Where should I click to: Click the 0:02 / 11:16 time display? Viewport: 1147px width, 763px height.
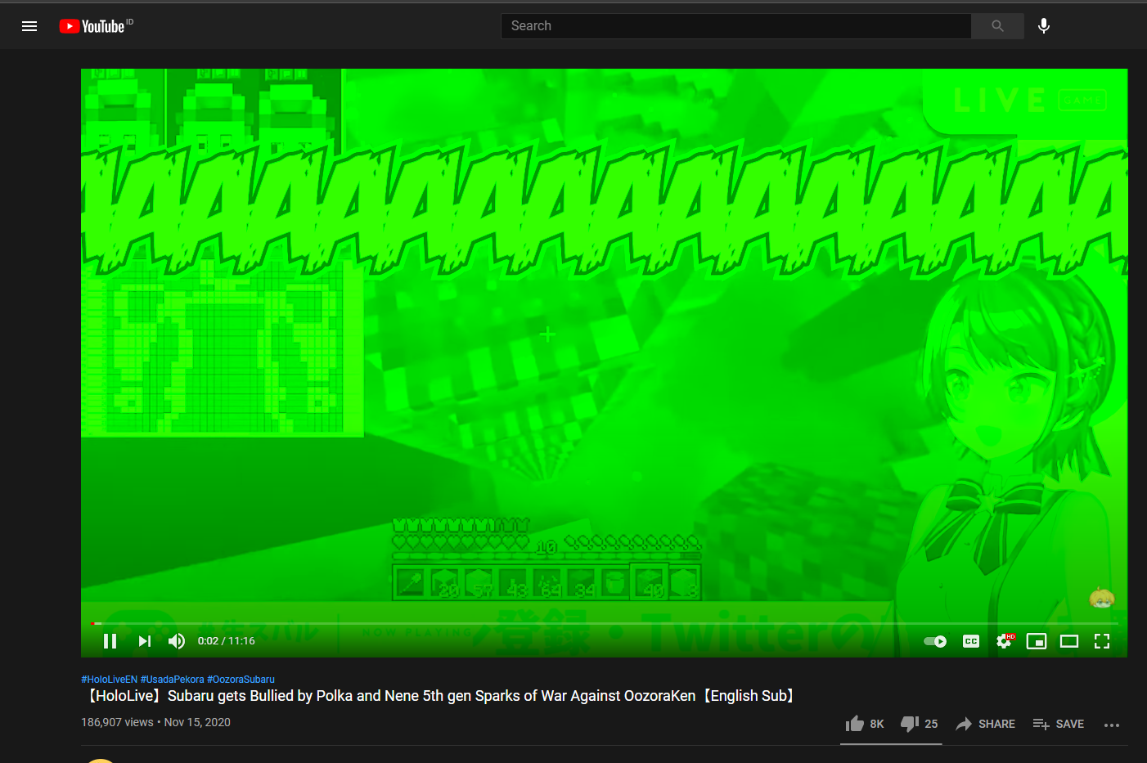[227, 641]
